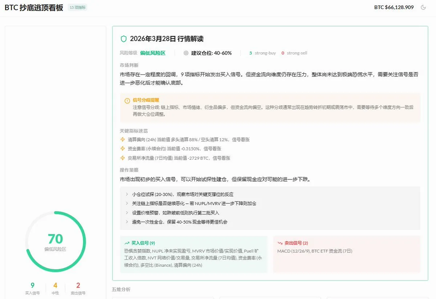The width and height of the screenshot is (436, 299).
Task: Click the BTC price display in header
Action: [x=394, y=7]
